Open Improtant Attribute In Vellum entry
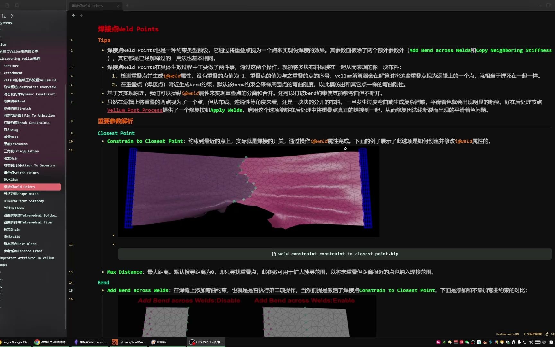Viewport: 555px width, 347px height. [27, 258]
